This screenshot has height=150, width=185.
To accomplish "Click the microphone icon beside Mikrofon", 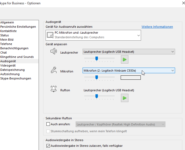I will [53, 70].
